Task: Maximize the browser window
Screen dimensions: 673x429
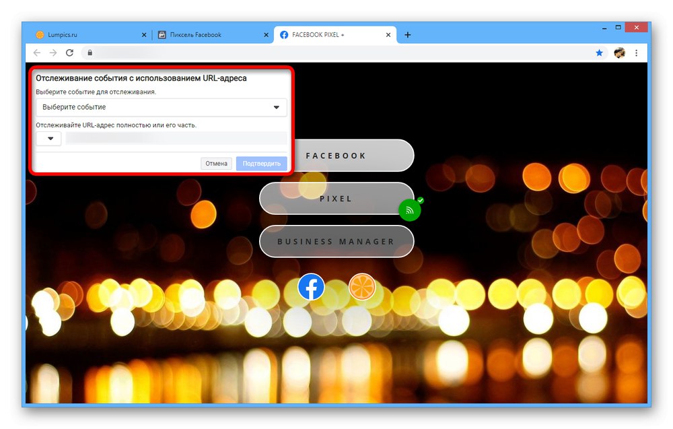Action: 618,28
